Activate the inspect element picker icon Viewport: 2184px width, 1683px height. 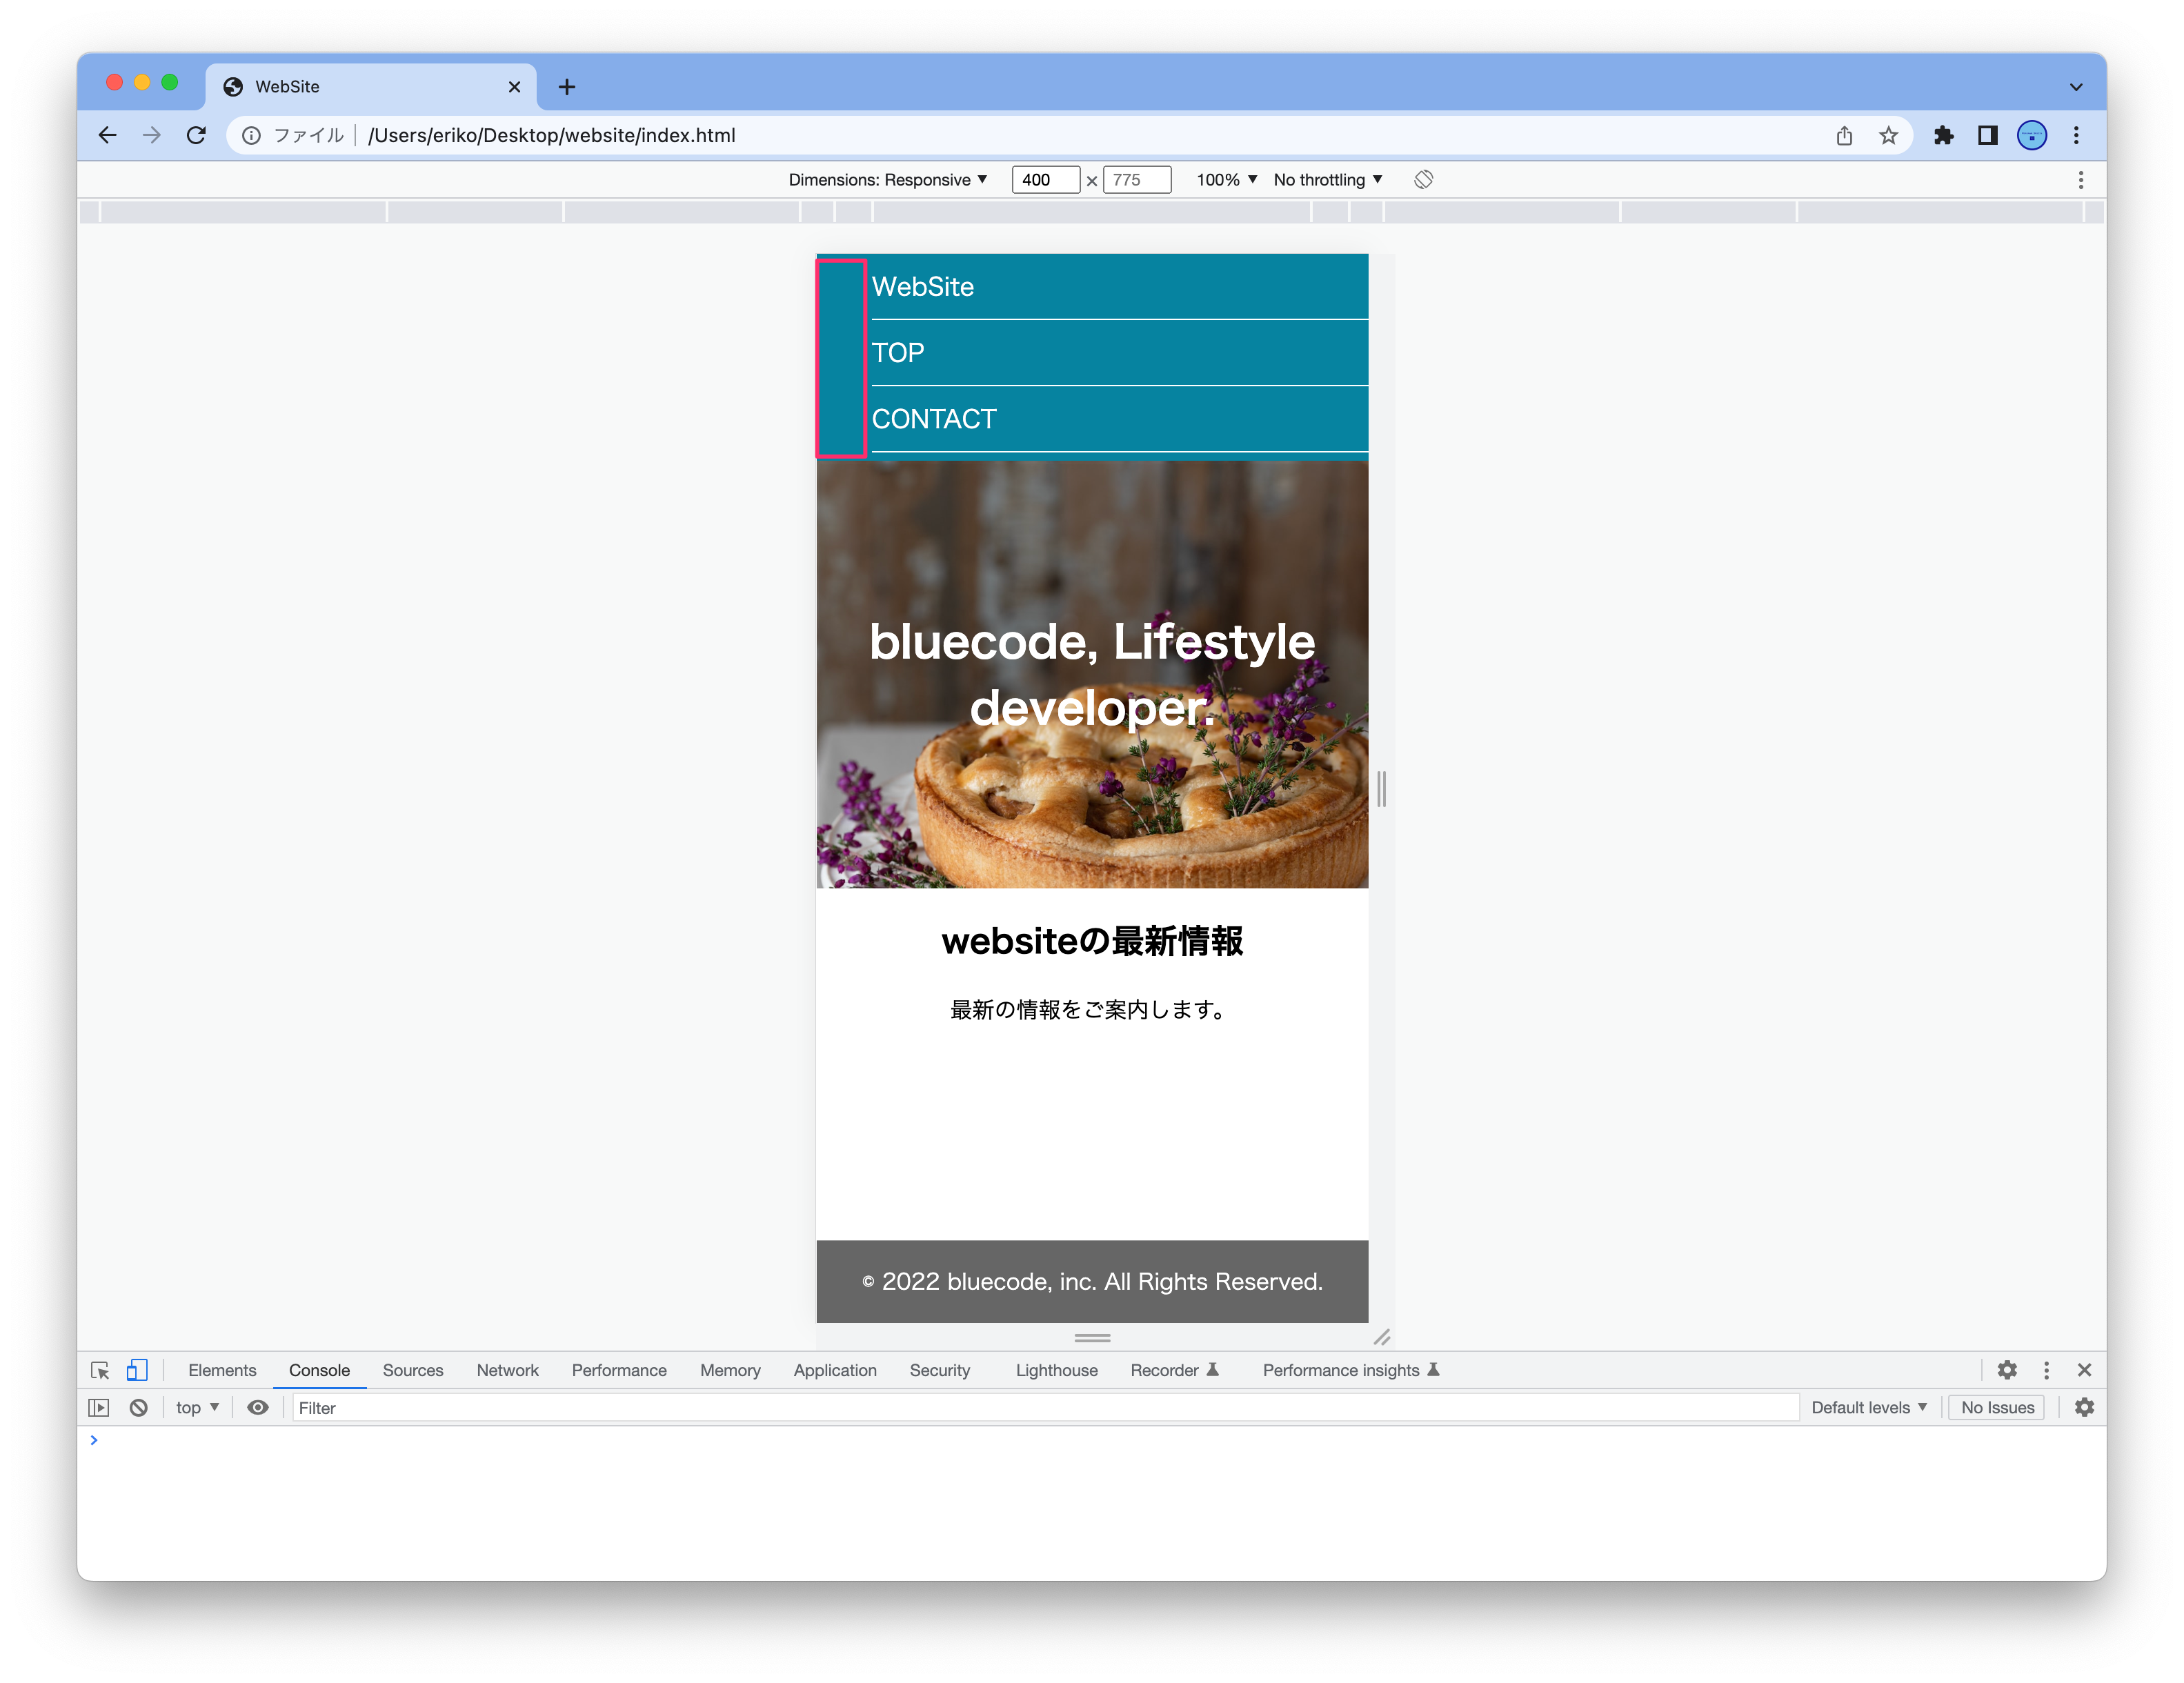[x=100, y=1370]
